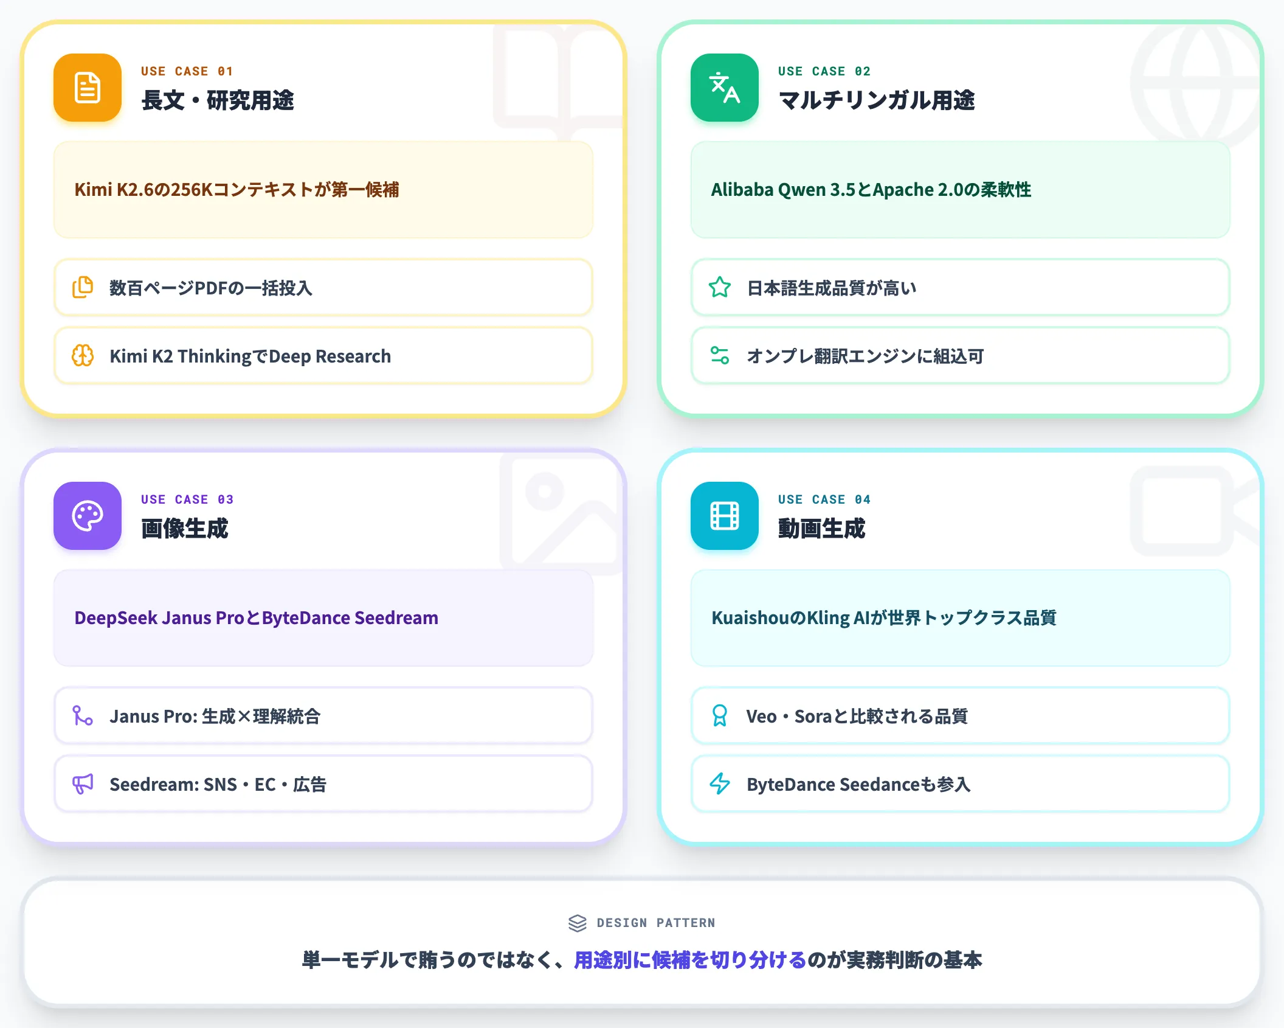Click the cyan film icon for 動画生成

click(725, 516)
